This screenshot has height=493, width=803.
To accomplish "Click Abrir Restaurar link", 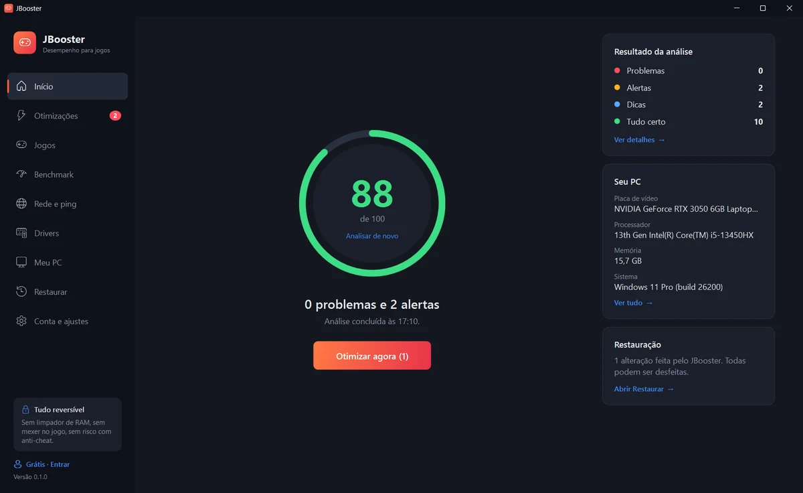I will 644,389.
